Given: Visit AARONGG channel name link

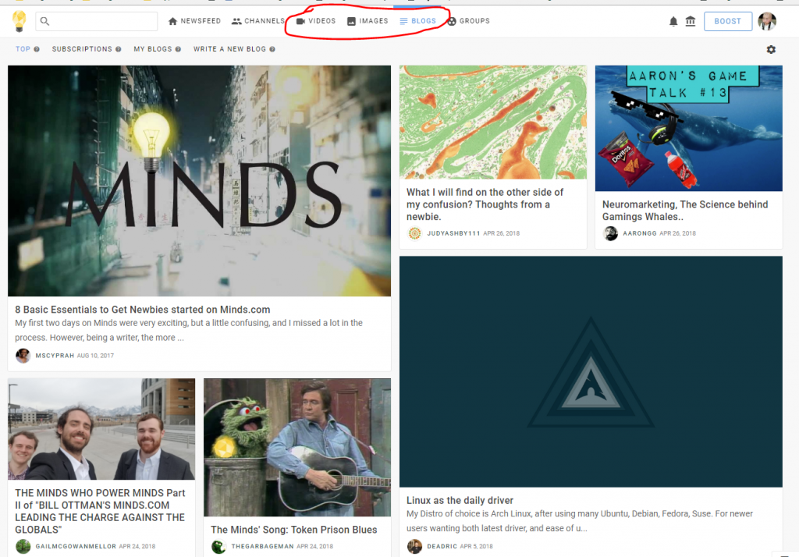Looking at the screenshot, I should pos(640,233).
